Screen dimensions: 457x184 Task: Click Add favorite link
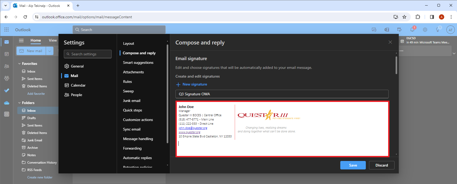(36, 94)
